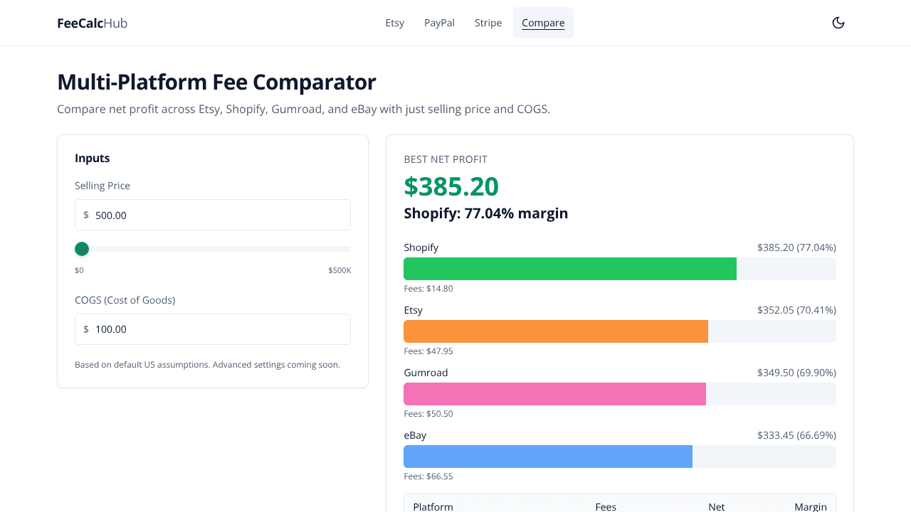Click the Margin column header

point(811,507)
